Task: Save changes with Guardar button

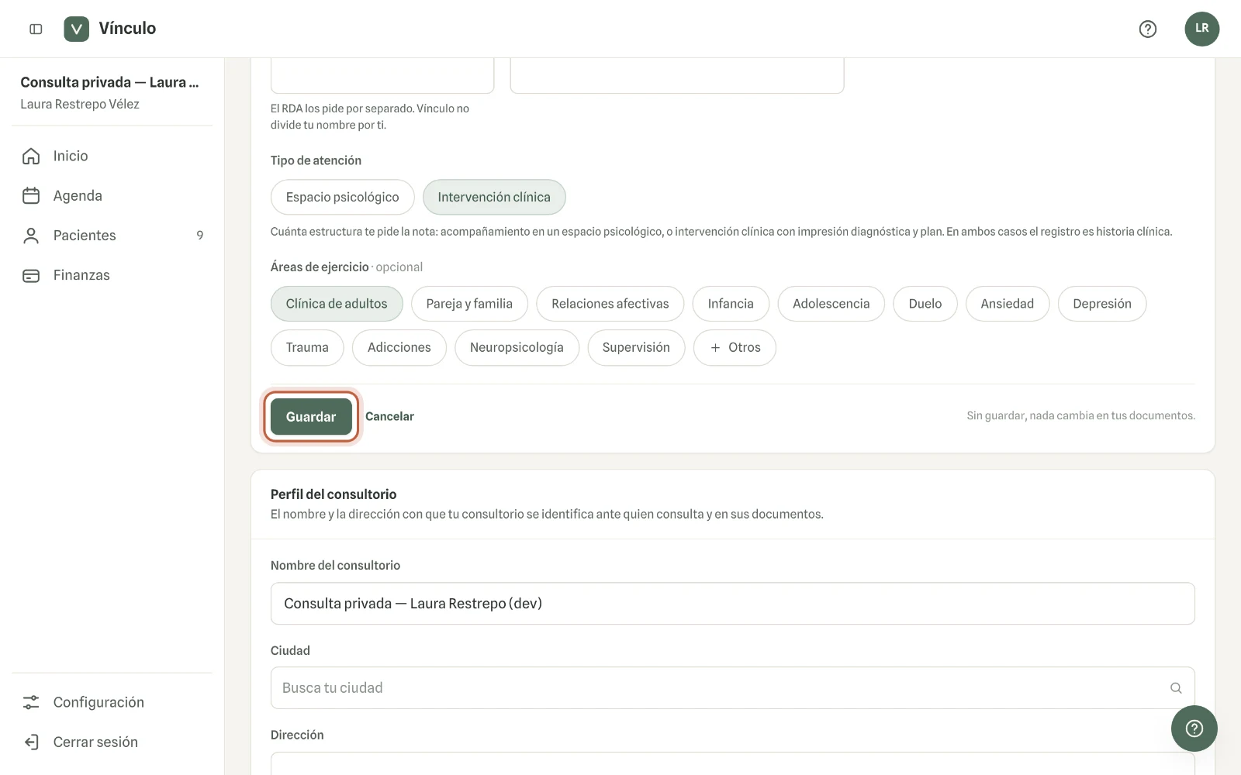Action: click(x=311, y=417)
